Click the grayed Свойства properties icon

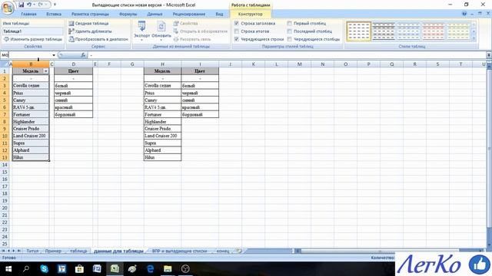pos(176,24)
